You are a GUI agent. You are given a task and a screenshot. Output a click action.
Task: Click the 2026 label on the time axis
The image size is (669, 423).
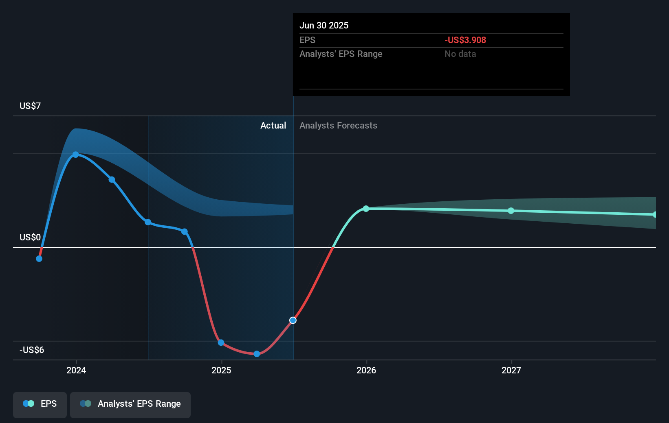coord(366,371)
